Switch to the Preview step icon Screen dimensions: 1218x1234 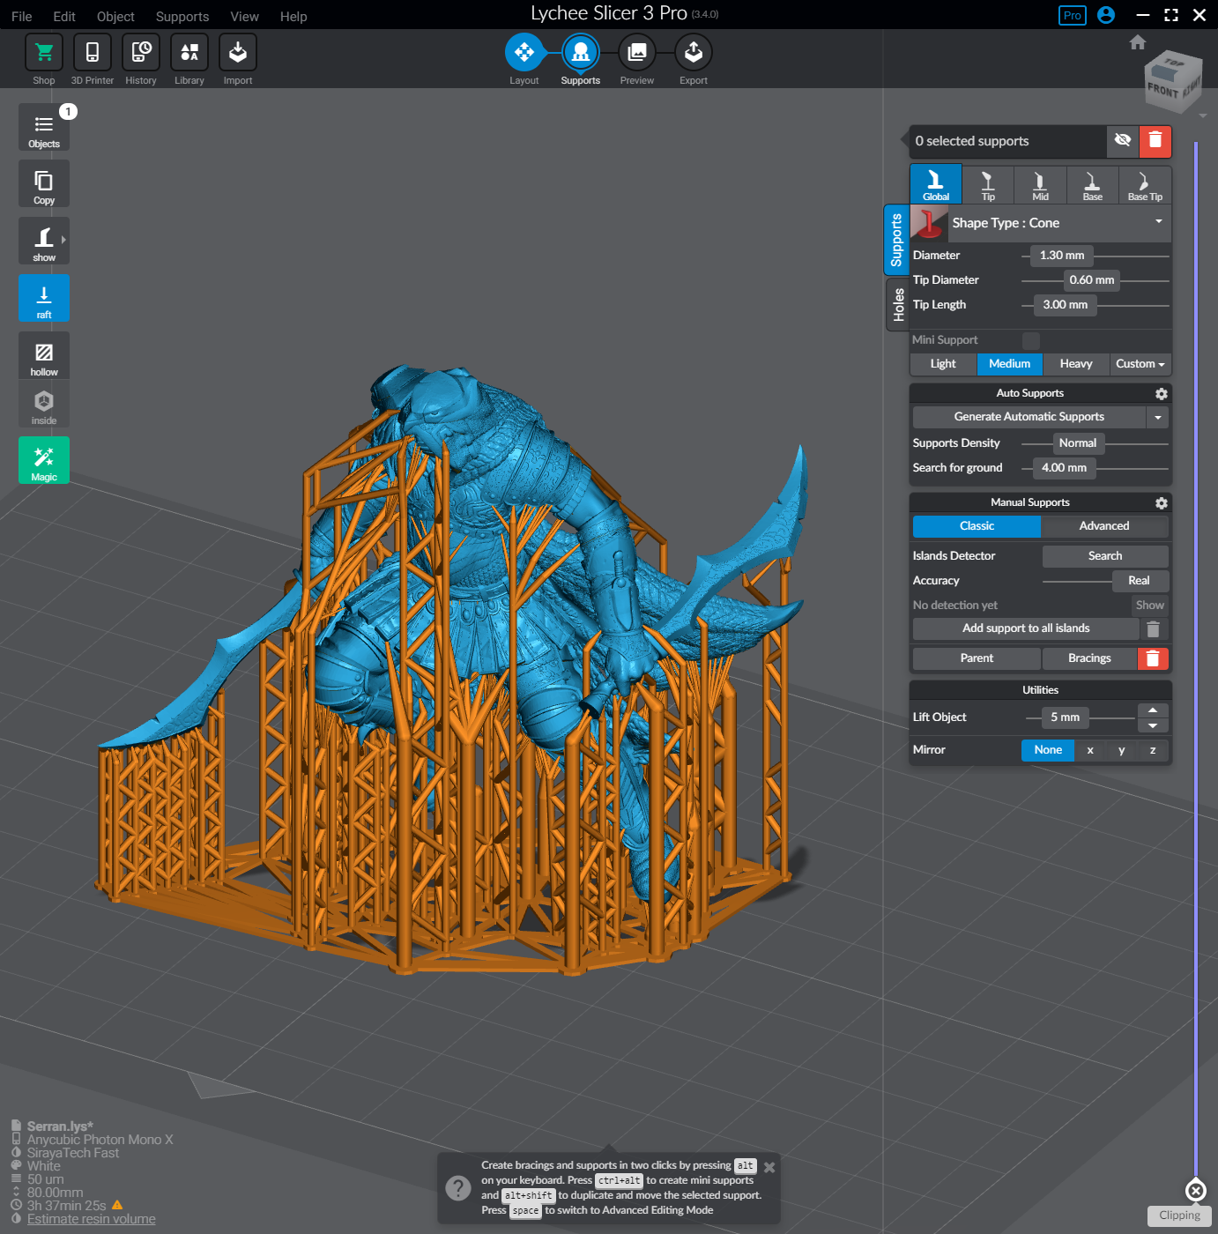636,53
